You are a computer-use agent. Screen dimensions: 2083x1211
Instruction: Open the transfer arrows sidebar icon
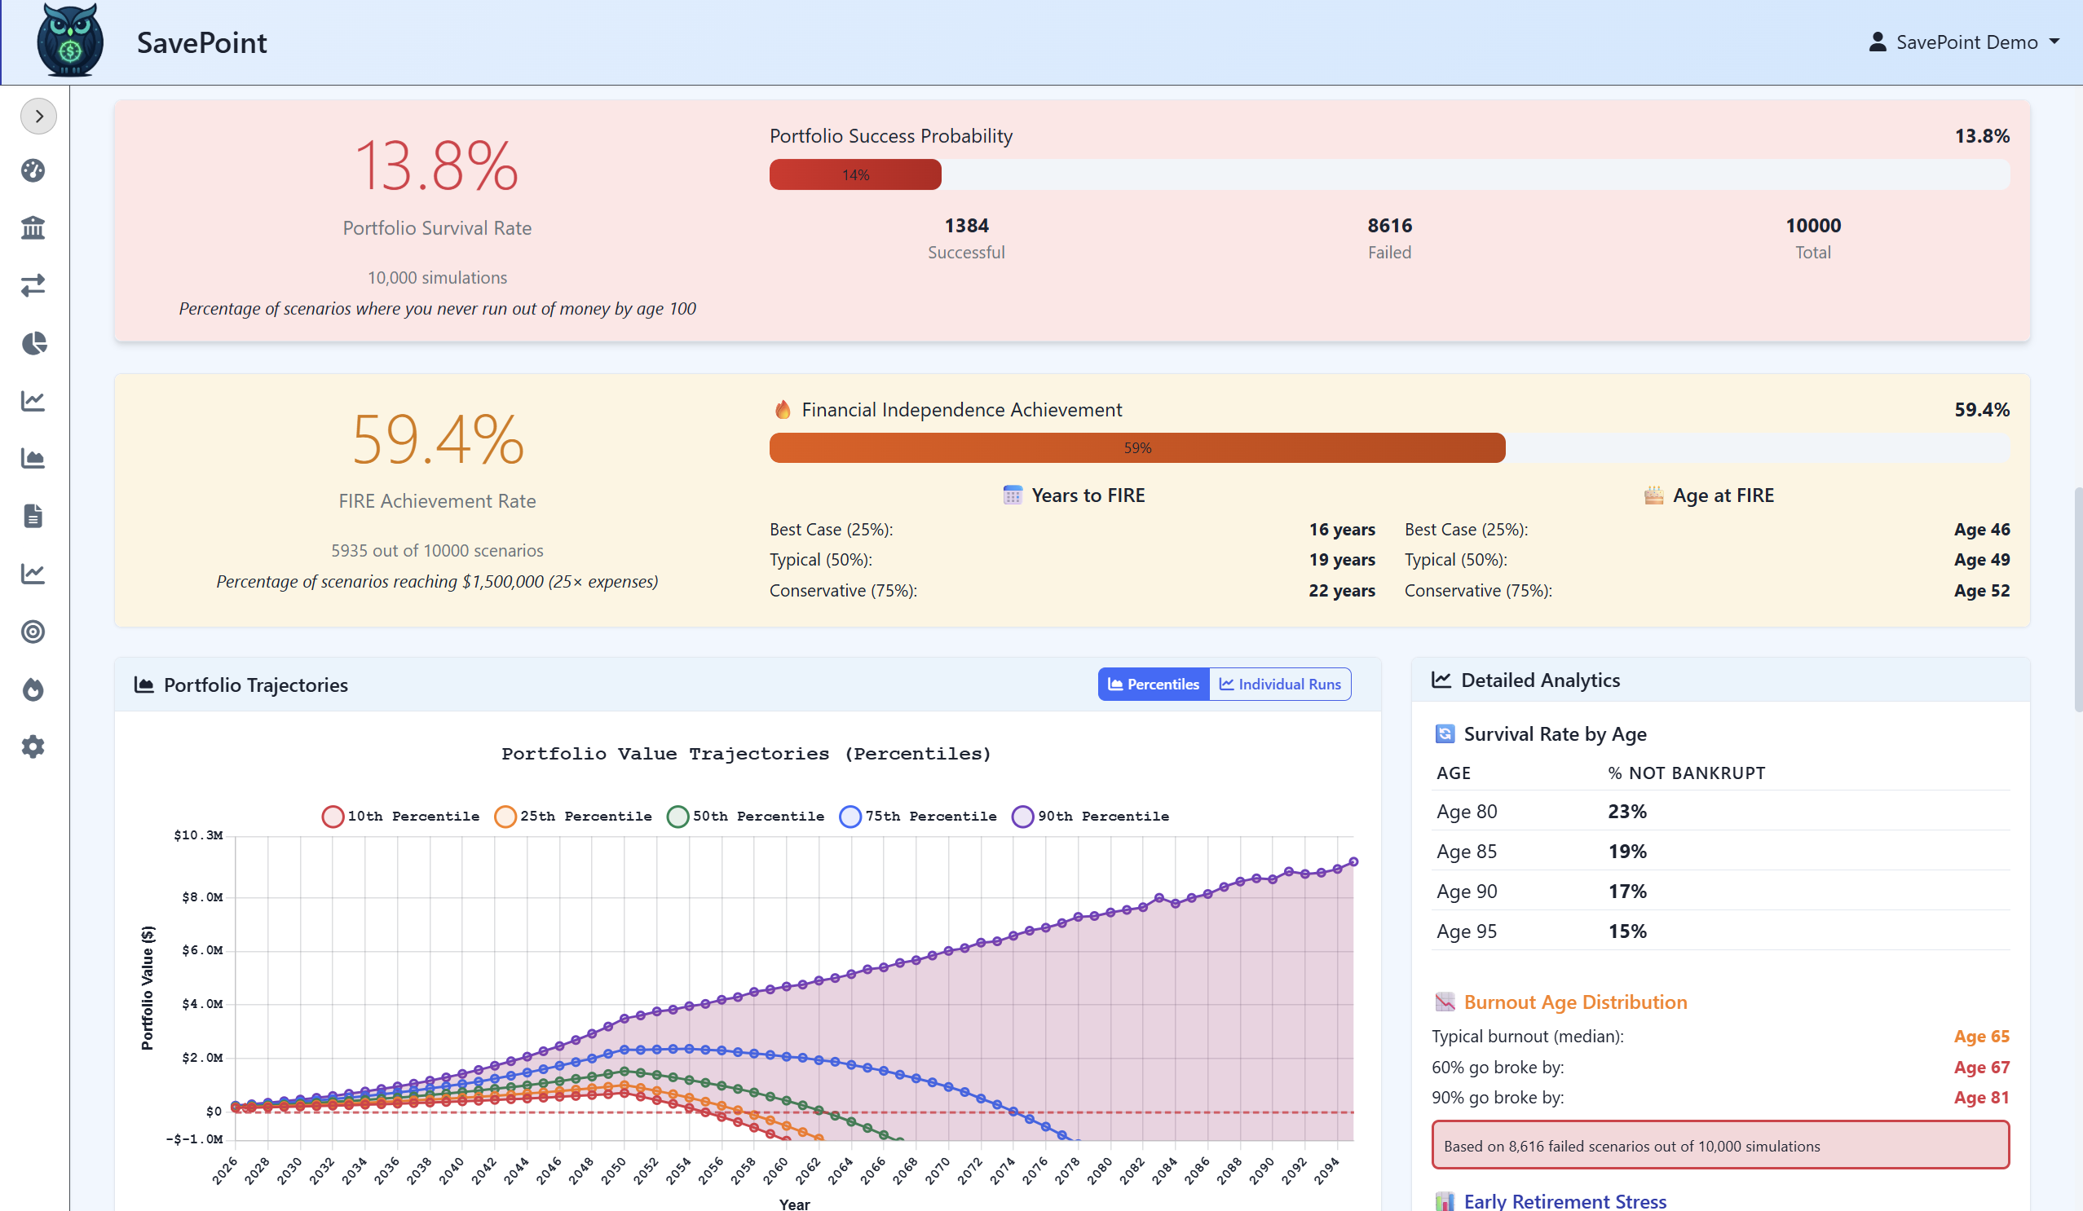[33, 285]
